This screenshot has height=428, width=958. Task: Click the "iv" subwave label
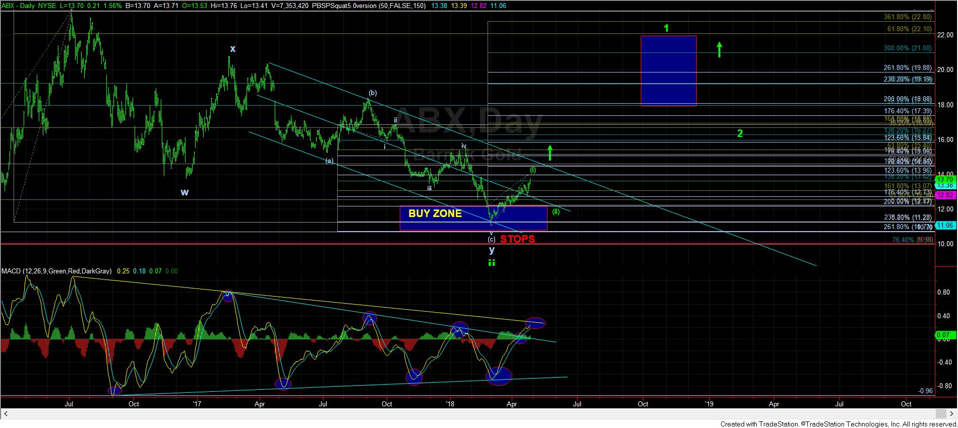pos(463,146)
